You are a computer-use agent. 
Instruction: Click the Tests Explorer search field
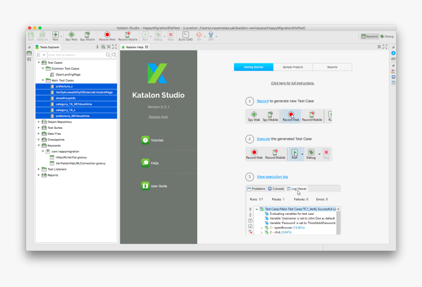click(x=77, y=55)
